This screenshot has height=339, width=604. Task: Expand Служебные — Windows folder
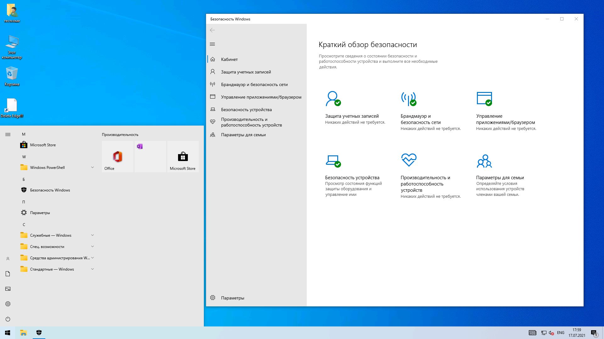[92, 235]
